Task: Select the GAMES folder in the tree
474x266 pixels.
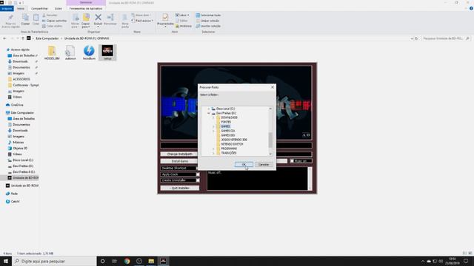Action: pos(225,126)
